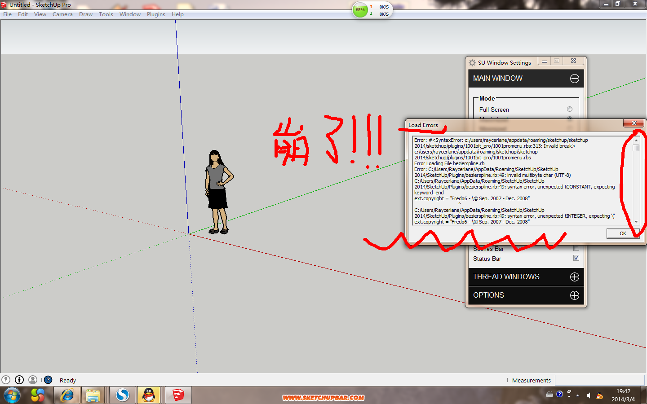Open the Help menu

tap(177, 14)
